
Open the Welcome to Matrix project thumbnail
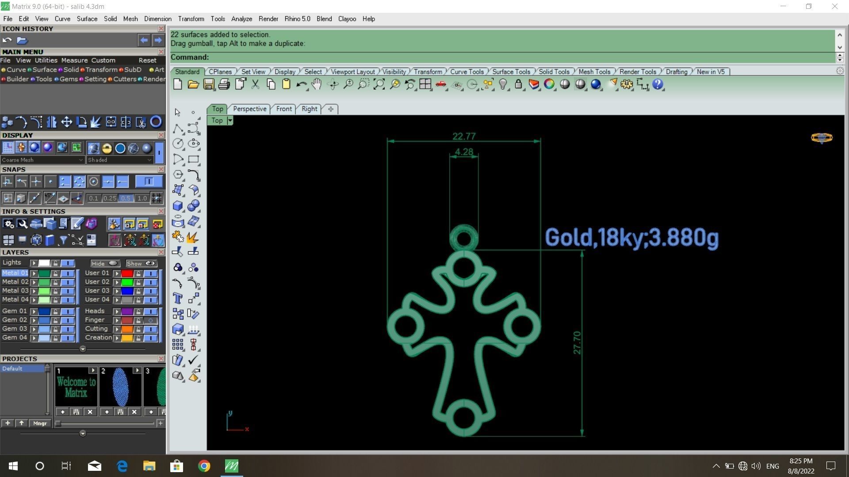click(76, 387)
